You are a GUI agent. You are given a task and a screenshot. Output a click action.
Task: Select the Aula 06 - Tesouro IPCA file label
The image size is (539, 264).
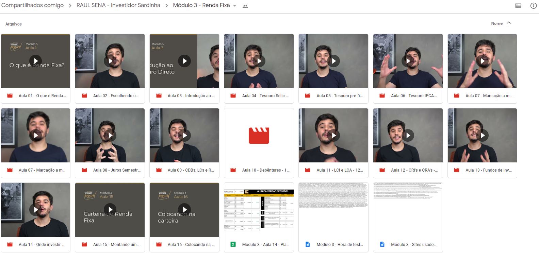(414, 96)
